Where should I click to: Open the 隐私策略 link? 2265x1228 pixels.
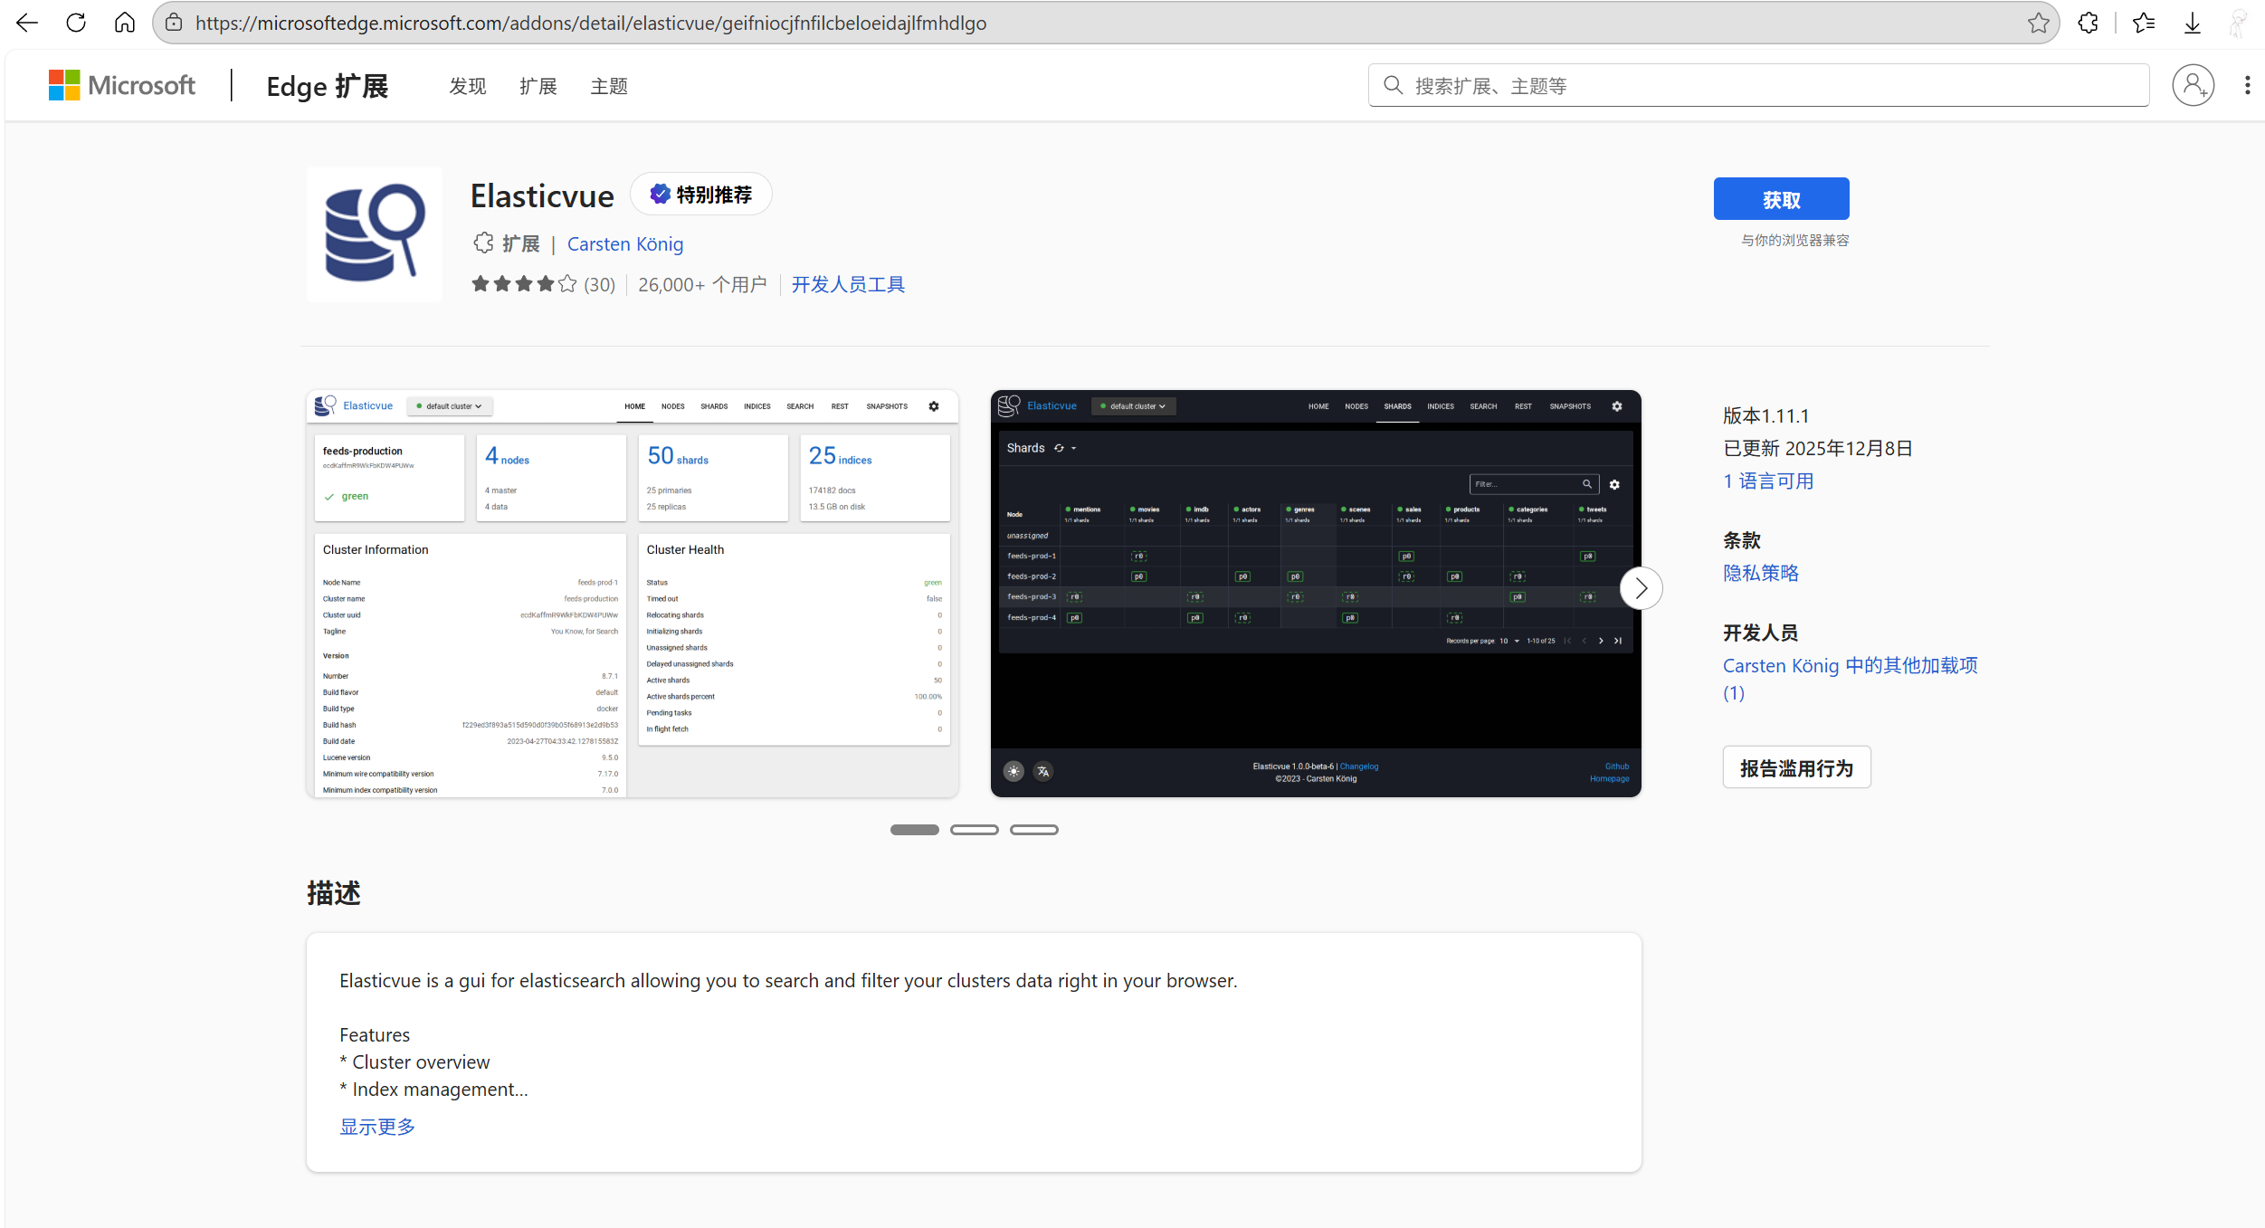(1760, 573)
